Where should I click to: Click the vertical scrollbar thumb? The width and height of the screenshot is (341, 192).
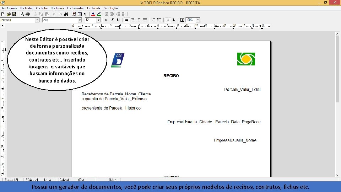pyautogui.click(x=337, y=69)
